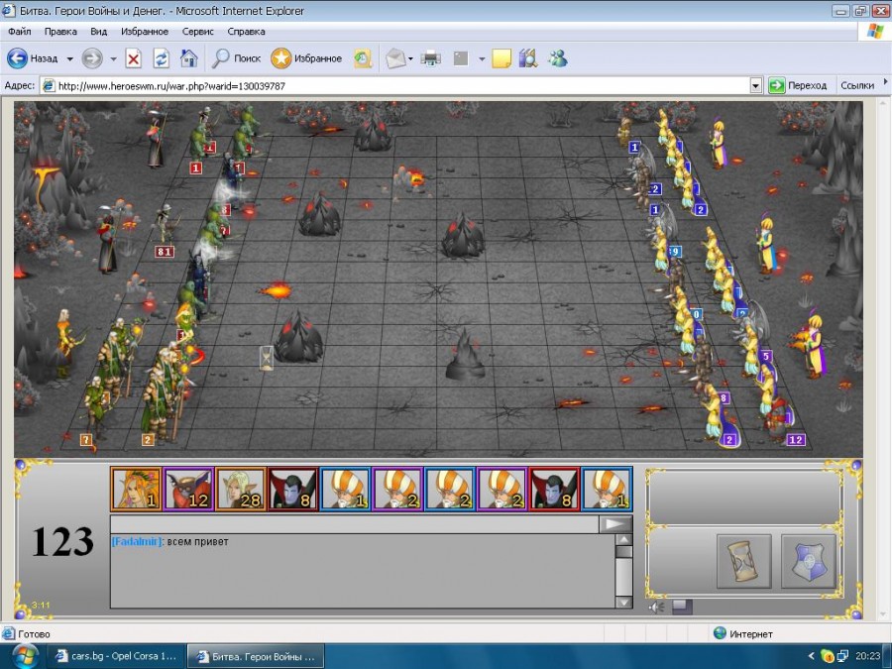
Task: Select elf archer portrait numbered 28
Action: click(x=241, y=489)
